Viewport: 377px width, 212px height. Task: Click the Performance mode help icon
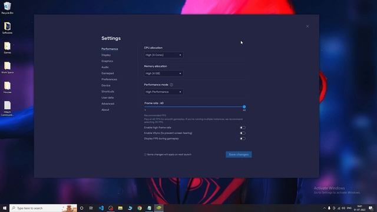pyautogui.click(x=171, y=85)
